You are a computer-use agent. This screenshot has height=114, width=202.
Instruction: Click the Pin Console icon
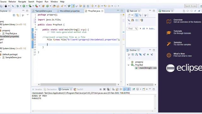[134, 89]
